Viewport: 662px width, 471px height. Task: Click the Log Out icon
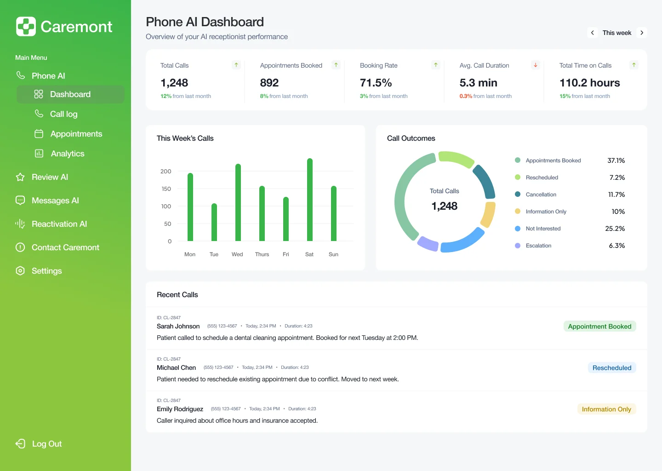pyautogui.click(x=20, y=443)
